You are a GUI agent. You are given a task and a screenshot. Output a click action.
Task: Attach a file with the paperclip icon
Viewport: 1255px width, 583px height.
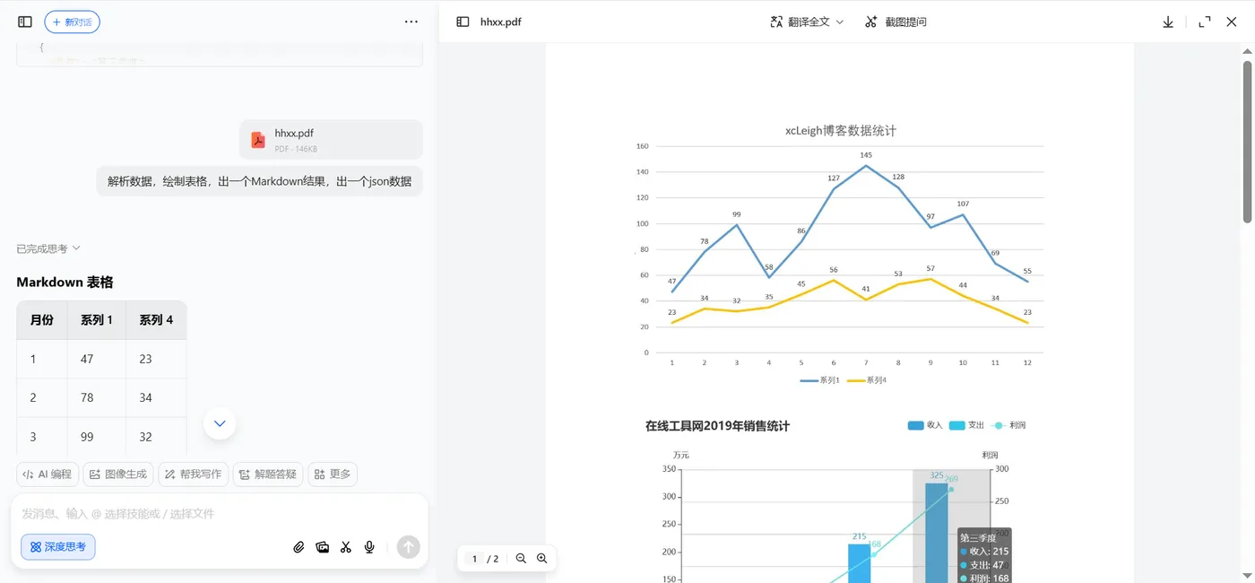(x=299, y=547)
